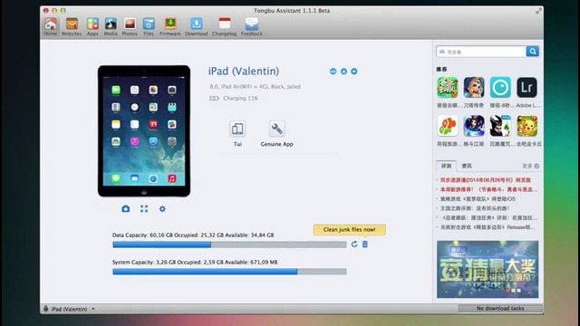580x326 pixels.
Task: Open the Download toolbar section
Action: [x=197, y=26]
